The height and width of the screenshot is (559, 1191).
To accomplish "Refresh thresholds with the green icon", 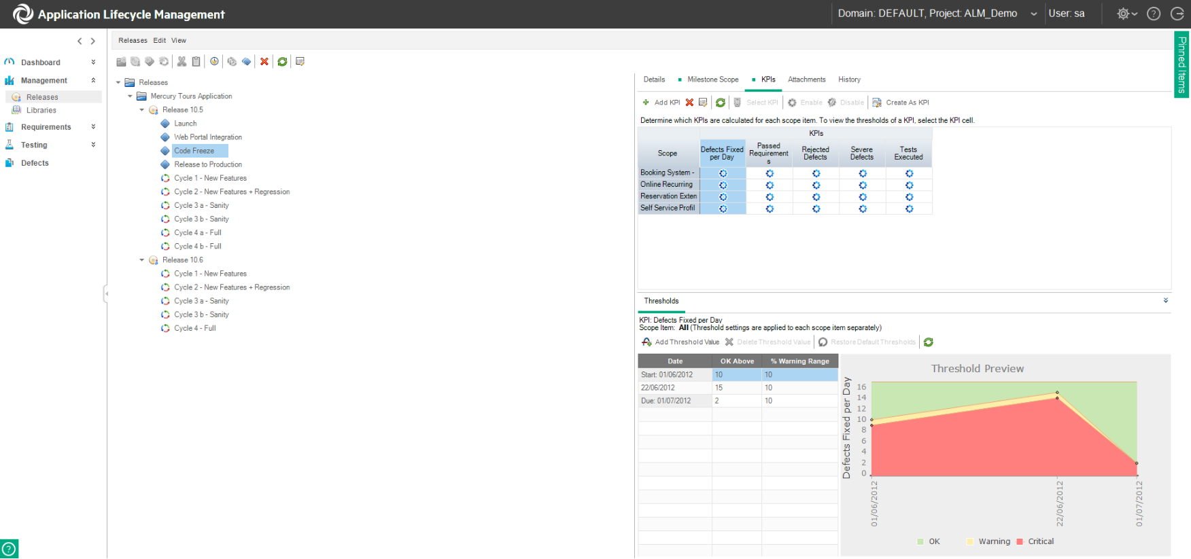I will coord(929,342).
